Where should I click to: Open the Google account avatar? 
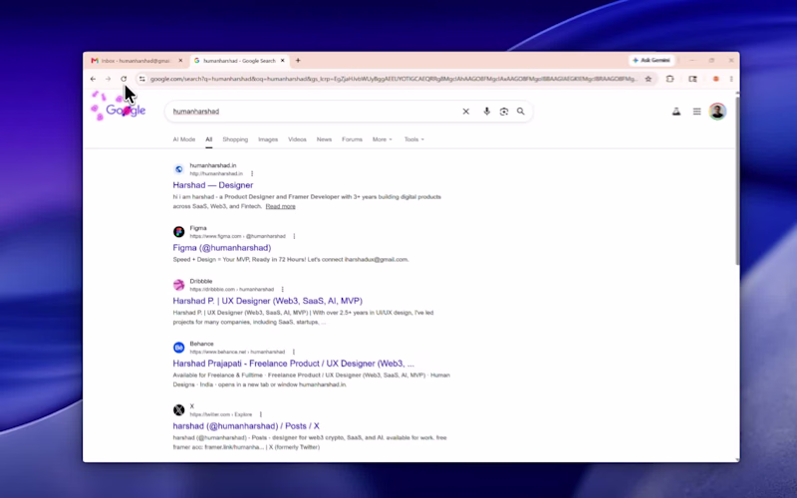(x=717, y=112)
